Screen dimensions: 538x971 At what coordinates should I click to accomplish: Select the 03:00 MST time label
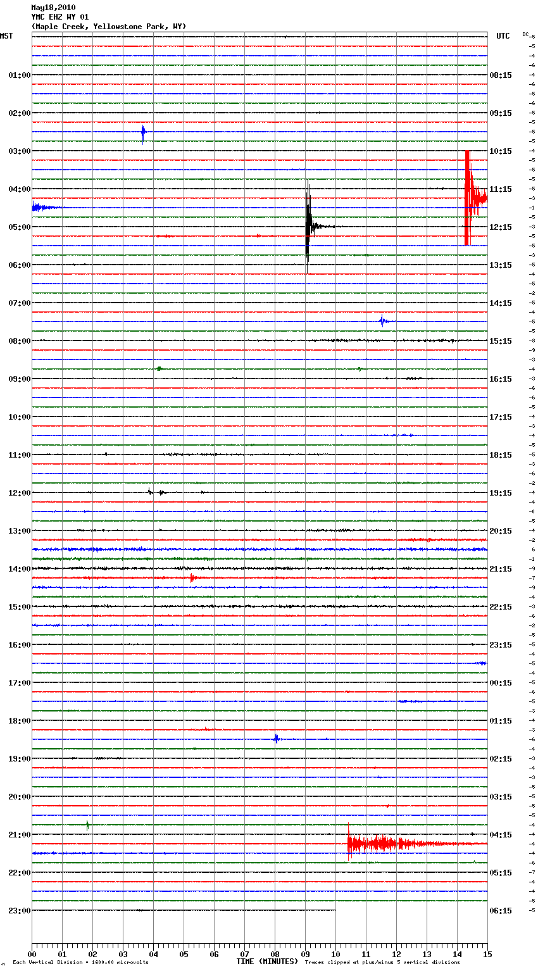[19, 151]
